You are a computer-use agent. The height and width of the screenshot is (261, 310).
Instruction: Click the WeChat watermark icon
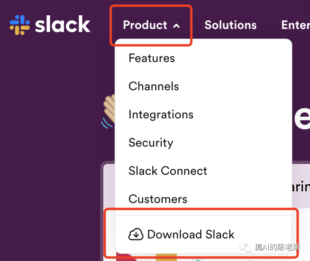(245, 247)
